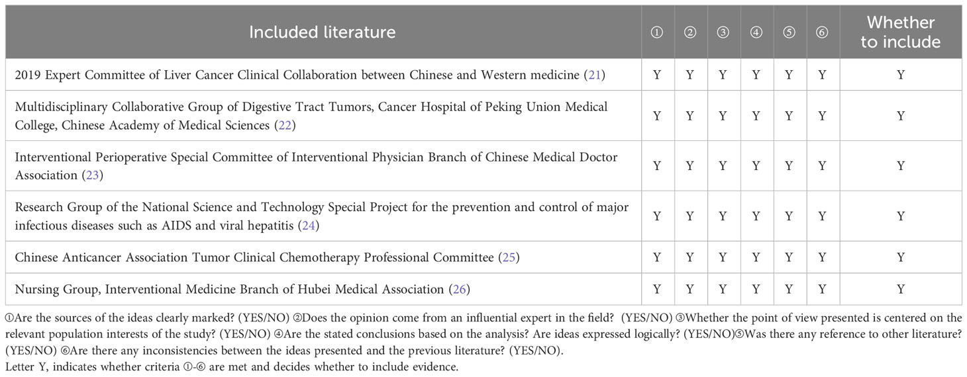Click the circled 5 criterion header
This screenshot has width=967, height=377.
tap(789, 32)
